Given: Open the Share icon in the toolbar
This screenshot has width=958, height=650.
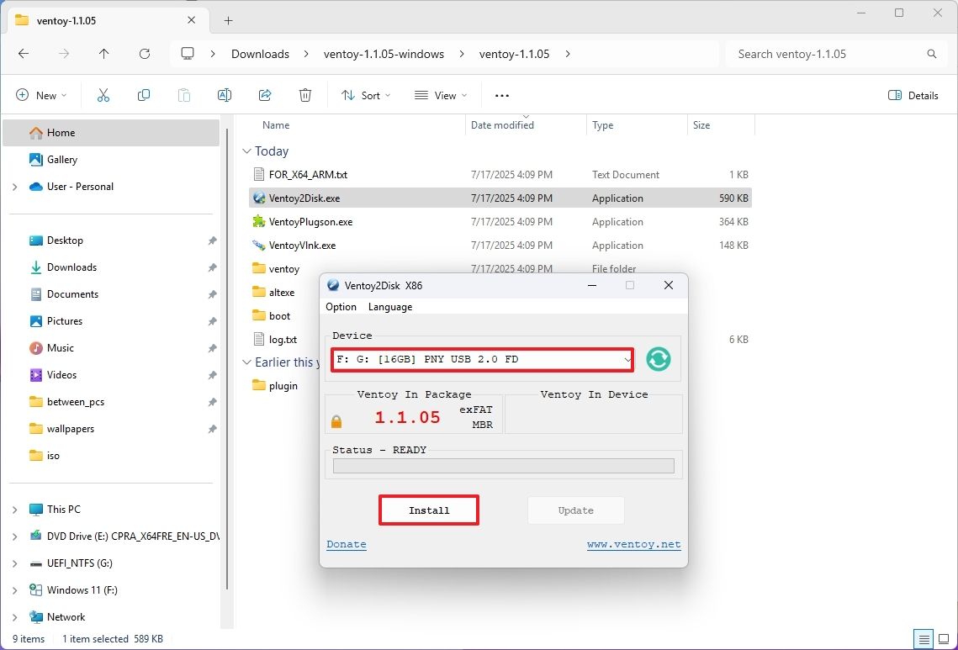Looking at the screenshot, I should click(x=265, y=95).
